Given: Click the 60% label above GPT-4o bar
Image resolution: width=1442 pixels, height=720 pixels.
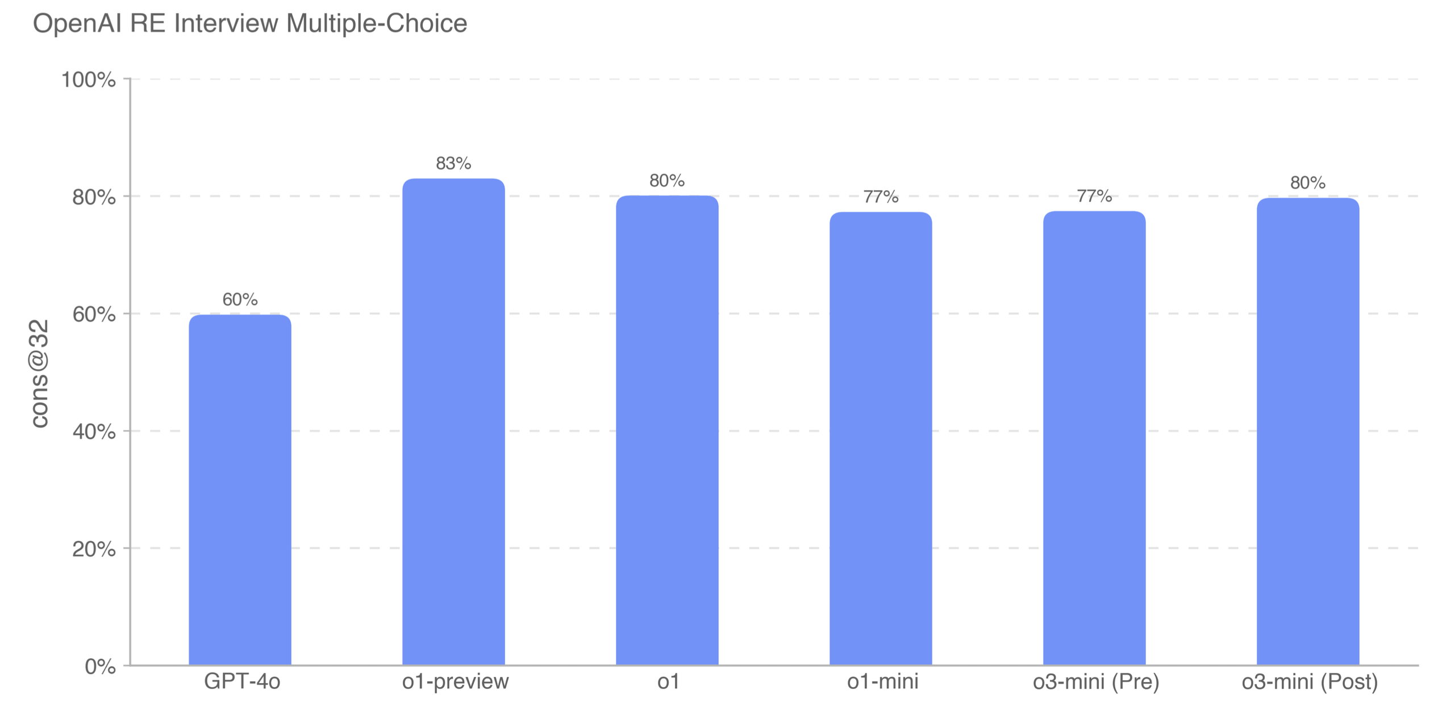Looking at the screenshot, I should click(x=240, y=299).
